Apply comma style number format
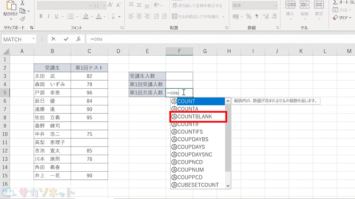Screen dimensions: 355x199 pos(256,17)
